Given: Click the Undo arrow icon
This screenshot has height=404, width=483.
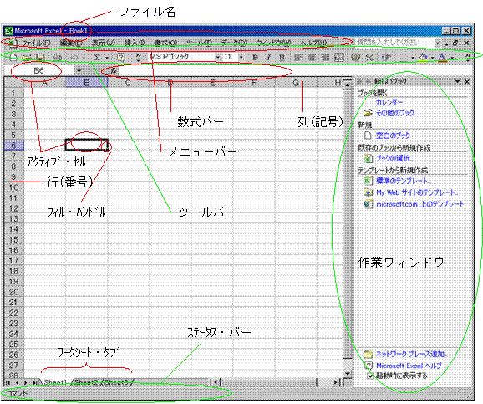Looking at the screenshot, I should [x=74, y=57].
